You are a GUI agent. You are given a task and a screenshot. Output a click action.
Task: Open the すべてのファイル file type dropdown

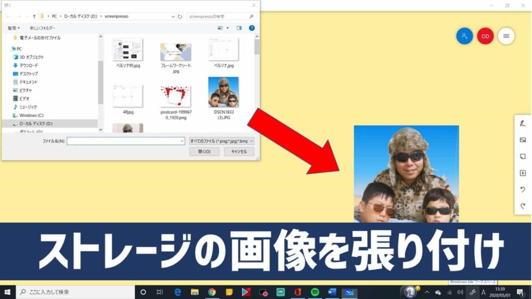click(221, 141)
